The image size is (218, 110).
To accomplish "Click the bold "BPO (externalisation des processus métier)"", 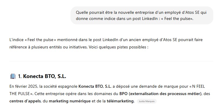I will (161, 94).
